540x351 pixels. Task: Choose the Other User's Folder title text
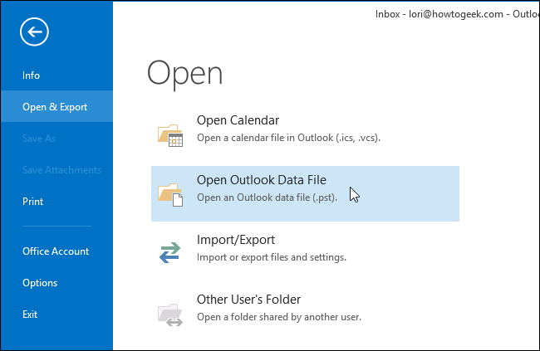pos(248,300)
